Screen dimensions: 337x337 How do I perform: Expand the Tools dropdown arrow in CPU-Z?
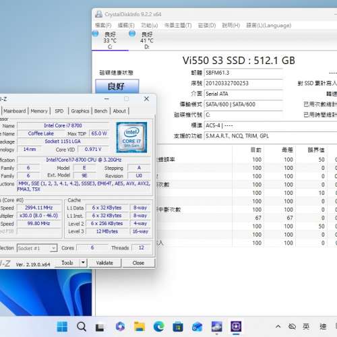83,262
